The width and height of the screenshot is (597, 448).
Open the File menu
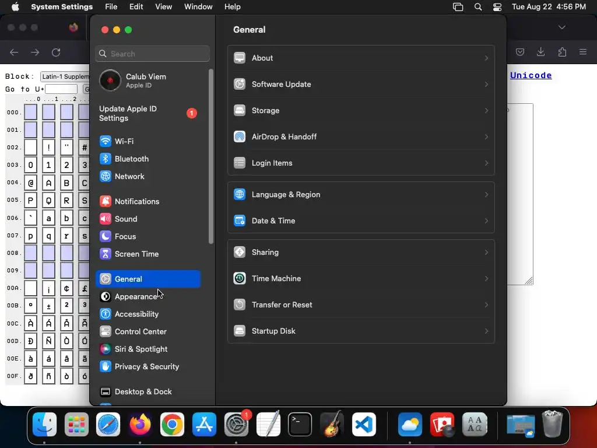click(x=111, y=7)
